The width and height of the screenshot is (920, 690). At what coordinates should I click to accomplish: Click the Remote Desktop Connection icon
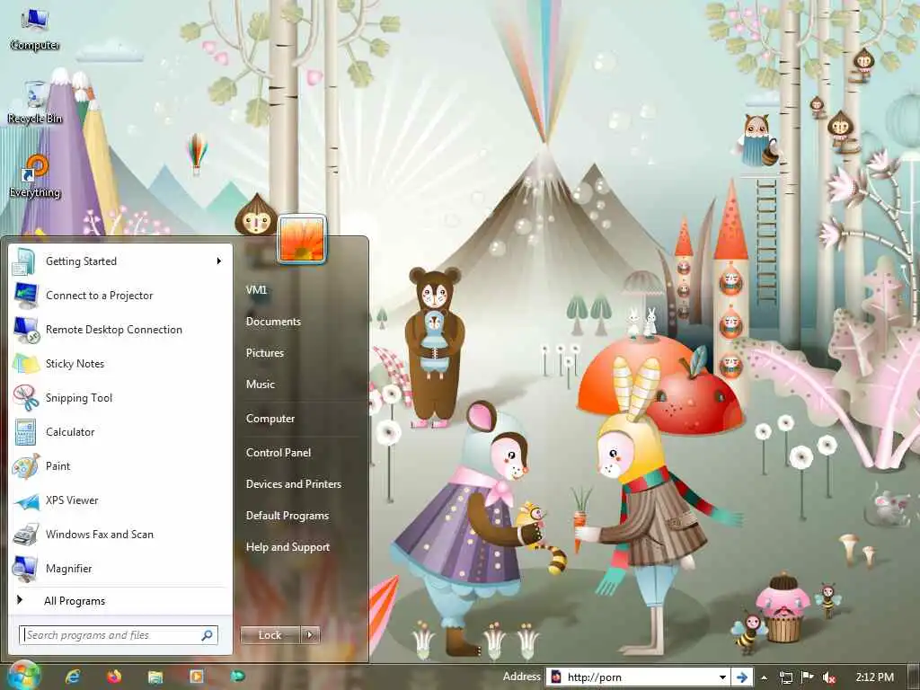click(25, 329)
